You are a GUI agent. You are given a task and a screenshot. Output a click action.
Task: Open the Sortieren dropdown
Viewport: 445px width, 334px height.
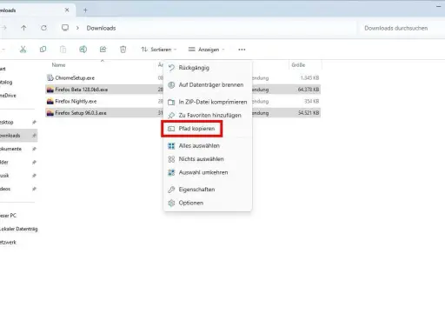click(x=159, y=50)
